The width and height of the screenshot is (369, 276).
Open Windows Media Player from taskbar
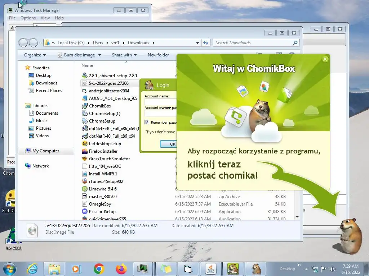click(76, 269)
